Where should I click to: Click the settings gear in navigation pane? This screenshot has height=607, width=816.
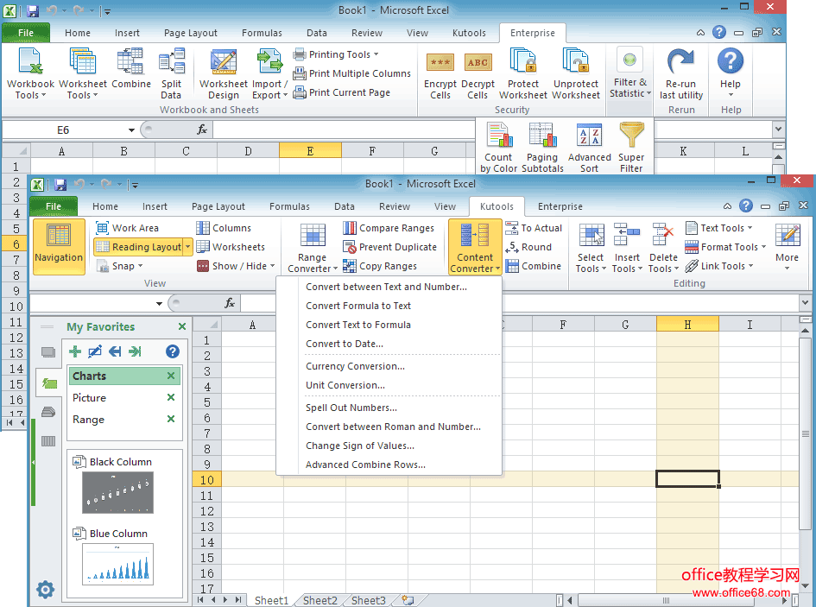click(x=45, y=590)
